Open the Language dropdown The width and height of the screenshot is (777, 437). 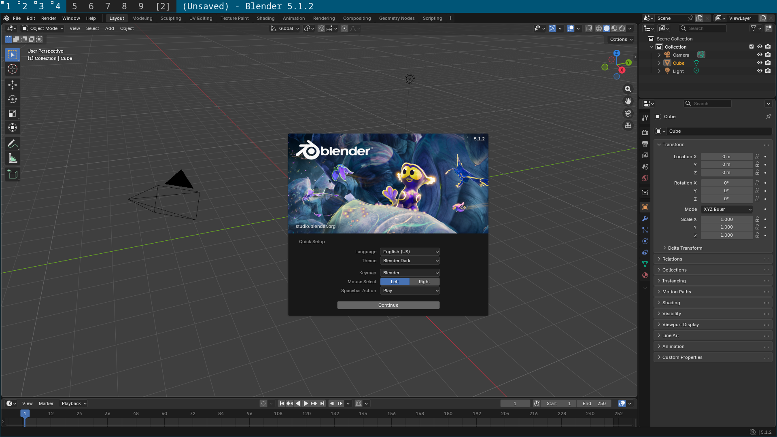coord(410,252)
